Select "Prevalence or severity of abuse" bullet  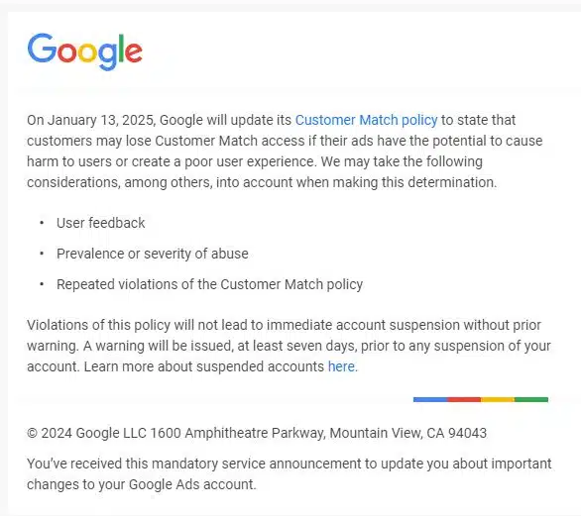pos(153,254)
